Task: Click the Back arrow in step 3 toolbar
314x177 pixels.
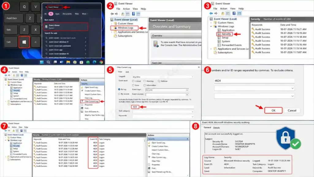Action: coord(211,14)
